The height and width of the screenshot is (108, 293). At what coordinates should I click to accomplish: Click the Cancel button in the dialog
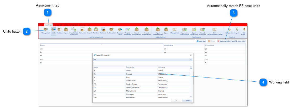point(187,100)
